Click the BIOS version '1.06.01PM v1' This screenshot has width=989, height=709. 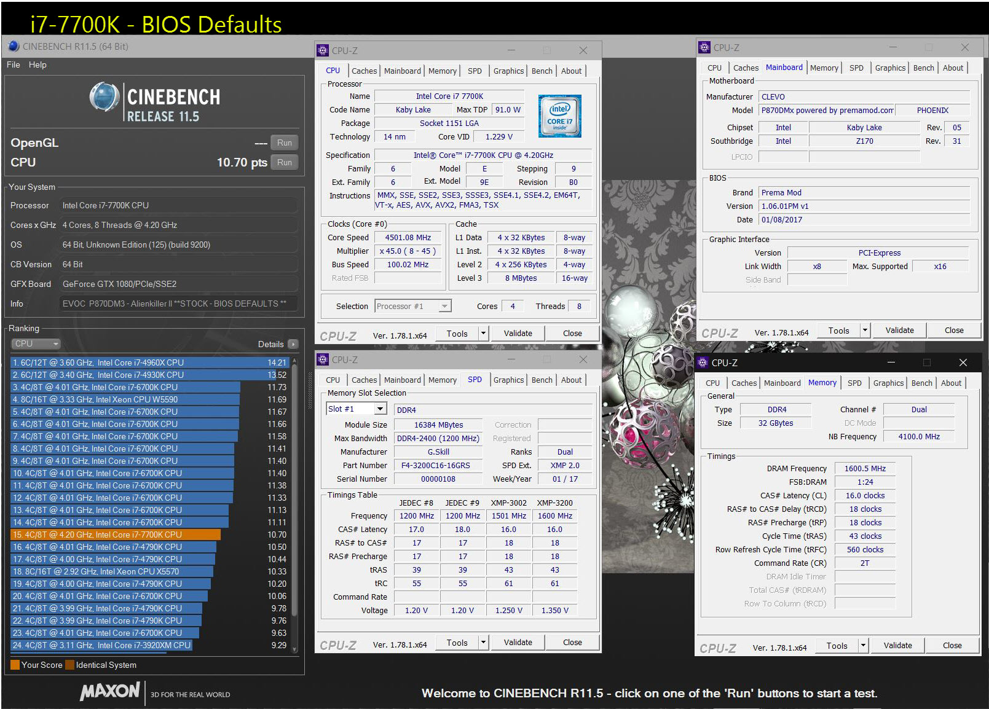864,206
